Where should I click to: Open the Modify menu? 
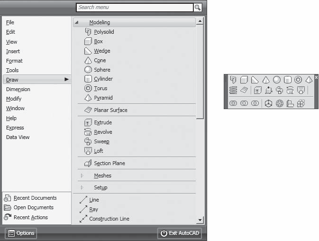click(14, 99)
